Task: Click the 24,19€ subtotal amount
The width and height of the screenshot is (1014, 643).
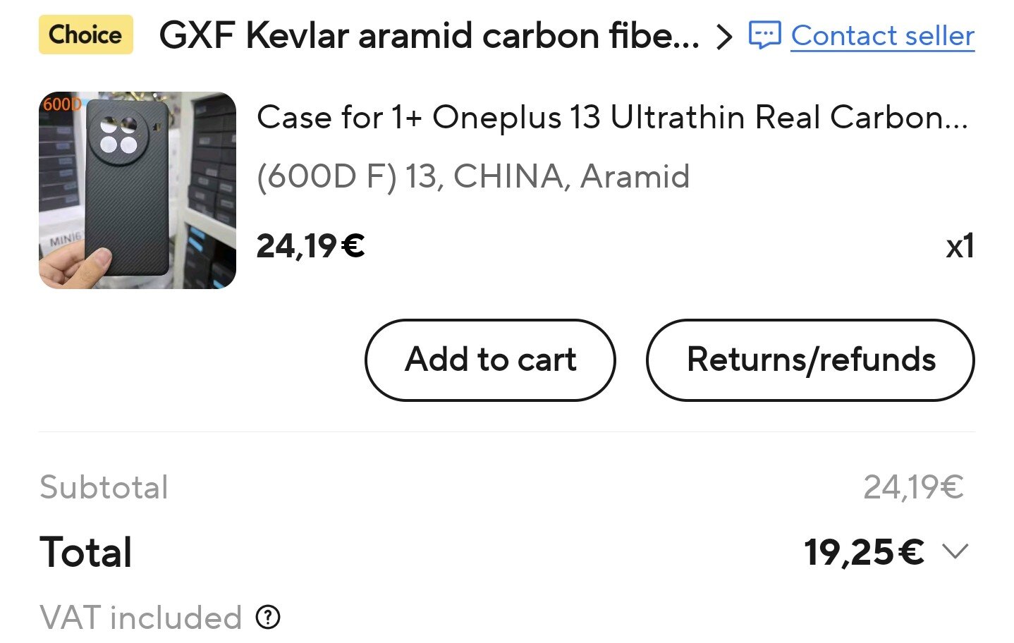Action: [x=913, y=487]
